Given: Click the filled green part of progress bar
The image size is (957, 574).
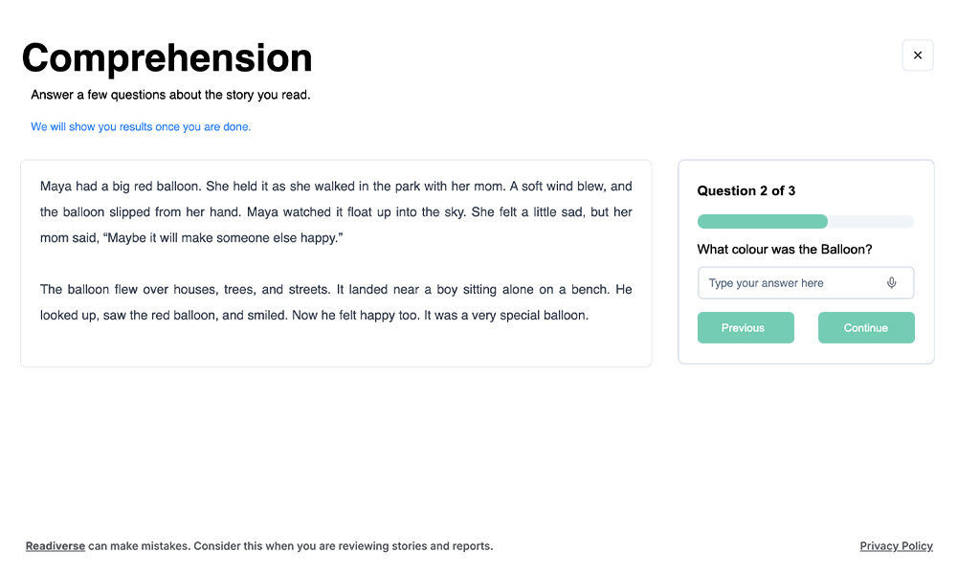Looking at the screenshot, I should (x=763, y=221).
